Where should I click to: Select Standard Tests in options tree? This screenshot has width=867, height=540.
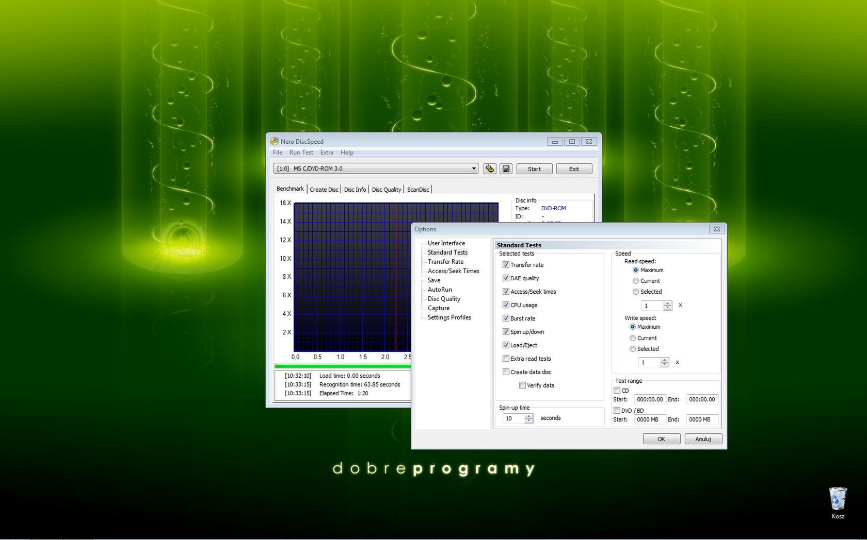(447, 252)
